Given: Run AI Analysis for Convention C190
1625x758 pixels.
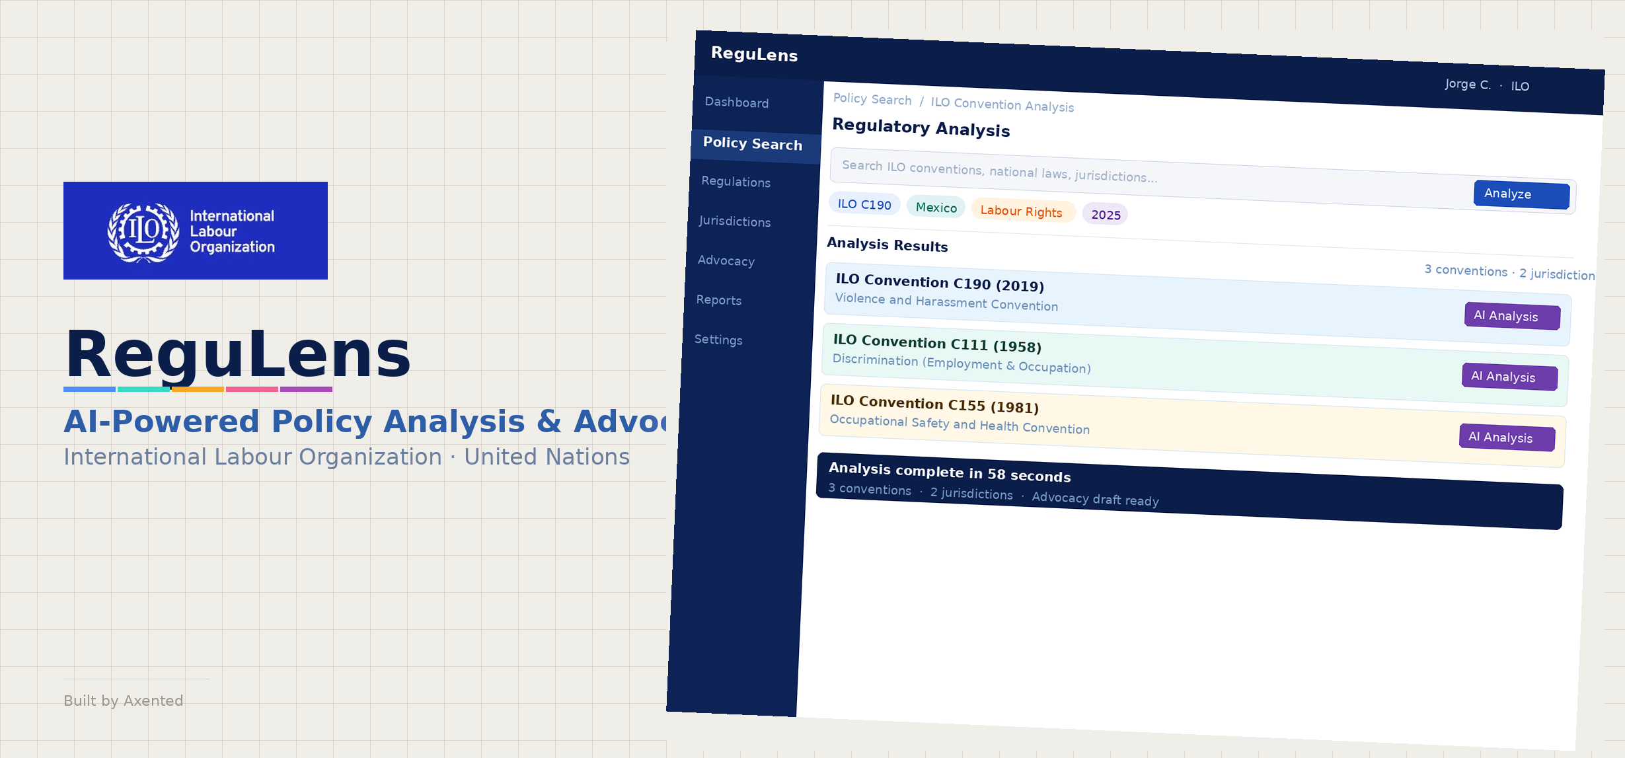Looking at the screenshot, I should click(x=1511, y=316).
